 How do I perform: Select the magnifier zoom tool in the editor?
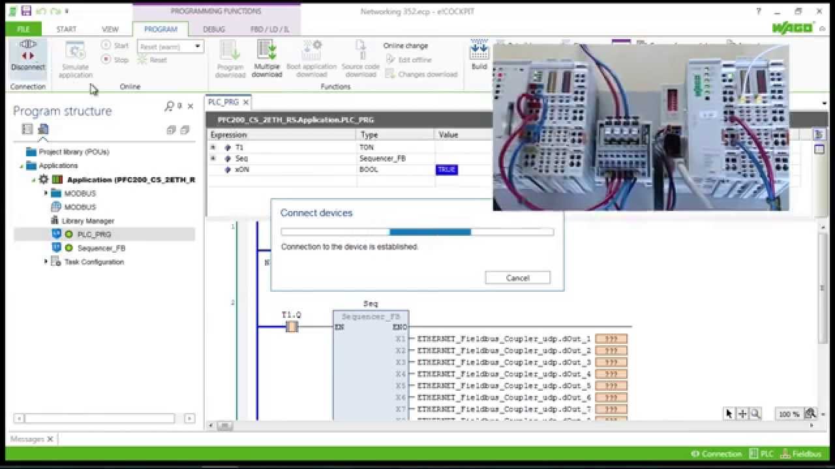(x=755, y=414)
